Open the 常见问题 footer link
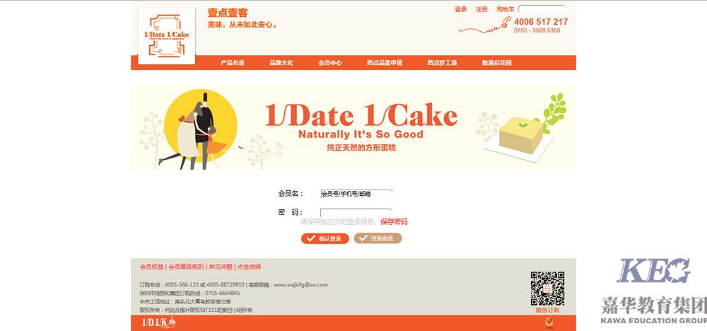Image resolution: width=707 pixels, height=331 pixels. point(221,267)
